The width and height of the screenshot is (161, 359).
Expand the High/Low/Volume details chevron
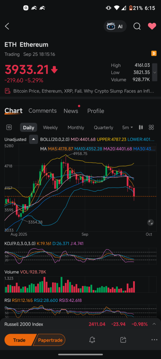155,72
